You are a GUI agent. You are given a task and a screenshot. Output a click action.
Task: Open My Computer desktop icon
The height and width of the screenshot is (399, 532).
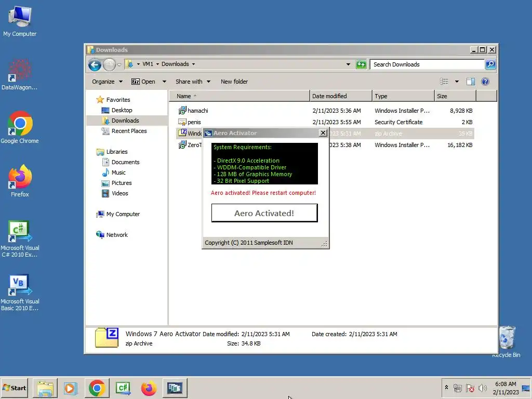tap(20, 21)
